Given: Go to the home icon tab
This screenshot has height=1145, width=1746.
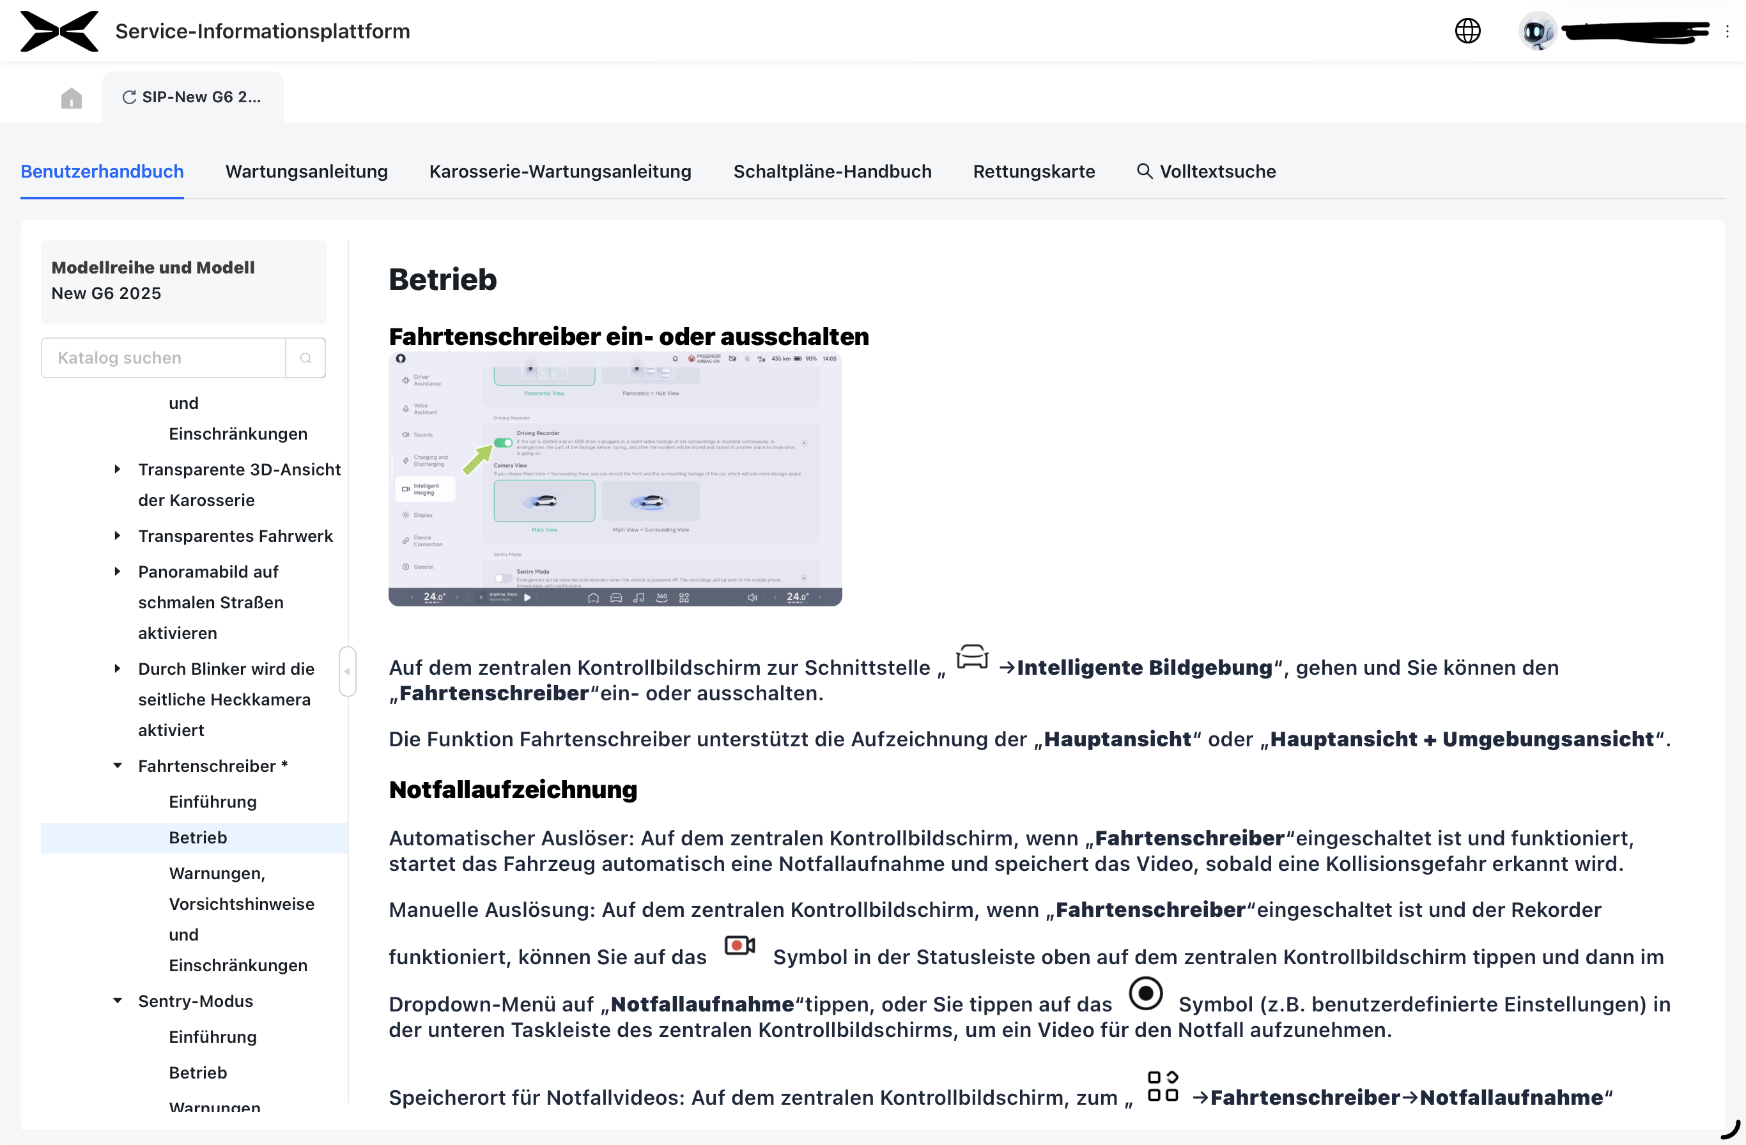Looking at the screenshot, I should (71, 98).
